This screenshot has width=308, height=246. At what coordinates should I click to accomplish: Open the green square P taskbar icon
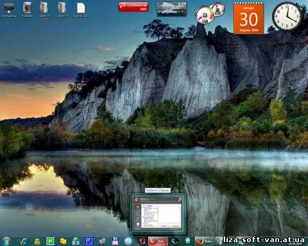[50, 242]
